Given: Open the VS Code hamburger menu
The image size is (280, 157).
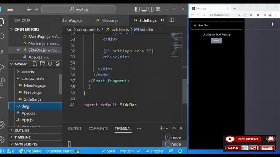Looking at the screenshot, I should 10,9.
